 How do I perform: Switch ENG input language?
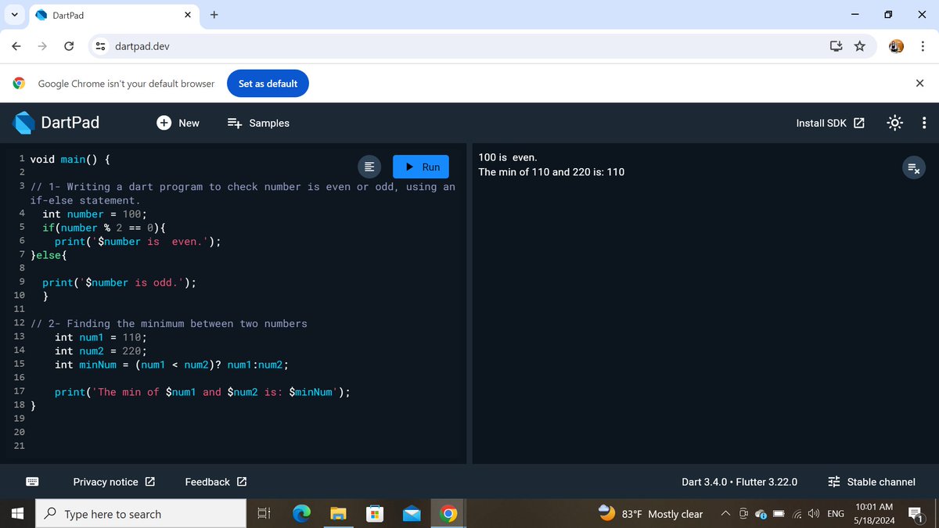(x=836, y=514)
